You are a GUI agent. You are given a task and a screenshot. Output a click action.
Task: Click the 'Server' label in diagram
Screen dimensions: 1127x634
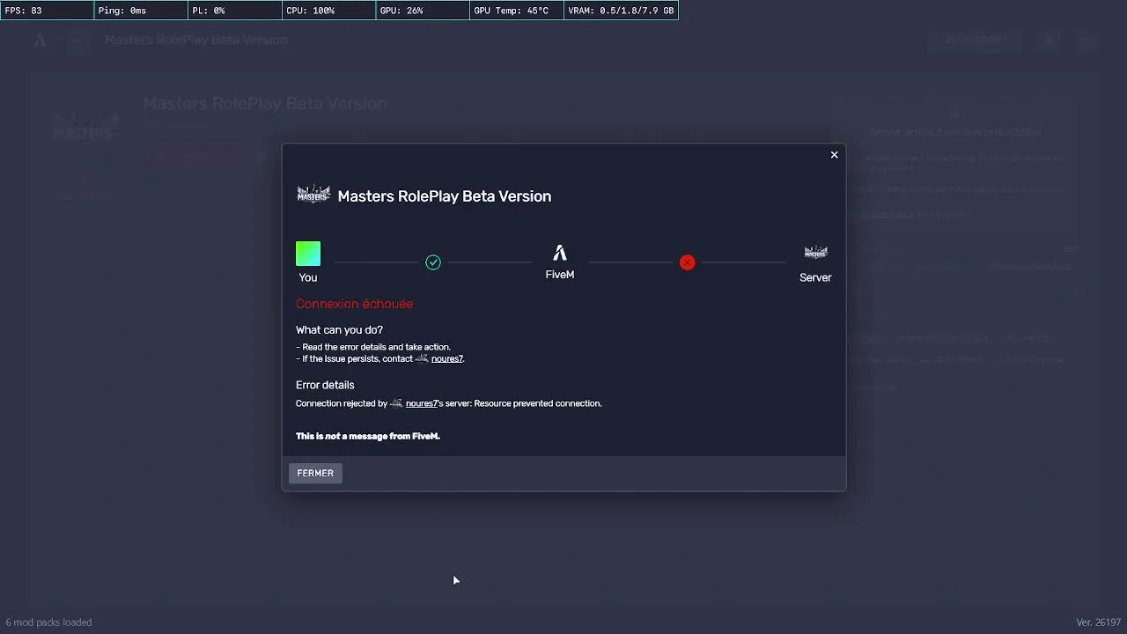pyautogui.click(x=815, y=277)
